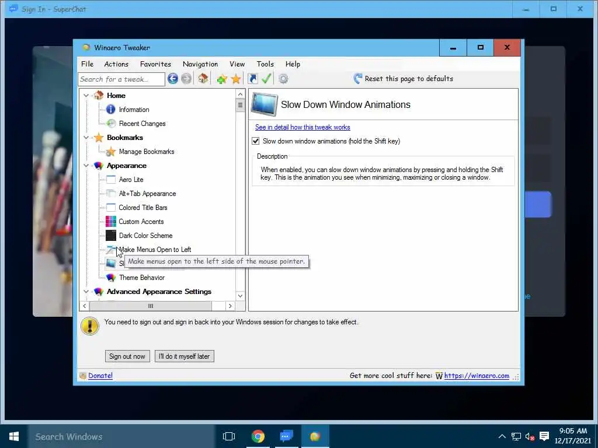Select Alt+Tab Appearance tweak
This screenshot has width=598, height=448.
click(148, 194)
